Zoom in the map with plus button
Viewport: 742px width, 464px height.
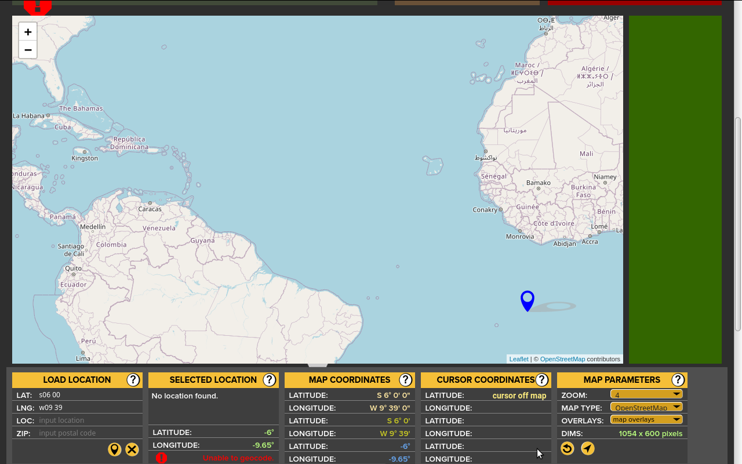(28, 32)
